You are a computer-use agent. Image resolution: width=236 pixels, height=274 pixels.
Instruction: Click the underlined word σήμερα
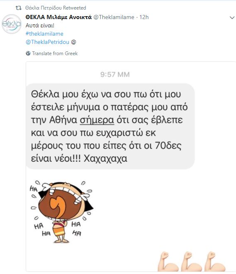tap(97, 120)
